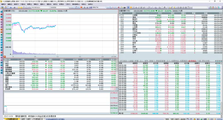The width and height of the screenshot is (223, 120).
Task: Click the magnifier search icon in toolbar
Action: click(x=110, y=7)
